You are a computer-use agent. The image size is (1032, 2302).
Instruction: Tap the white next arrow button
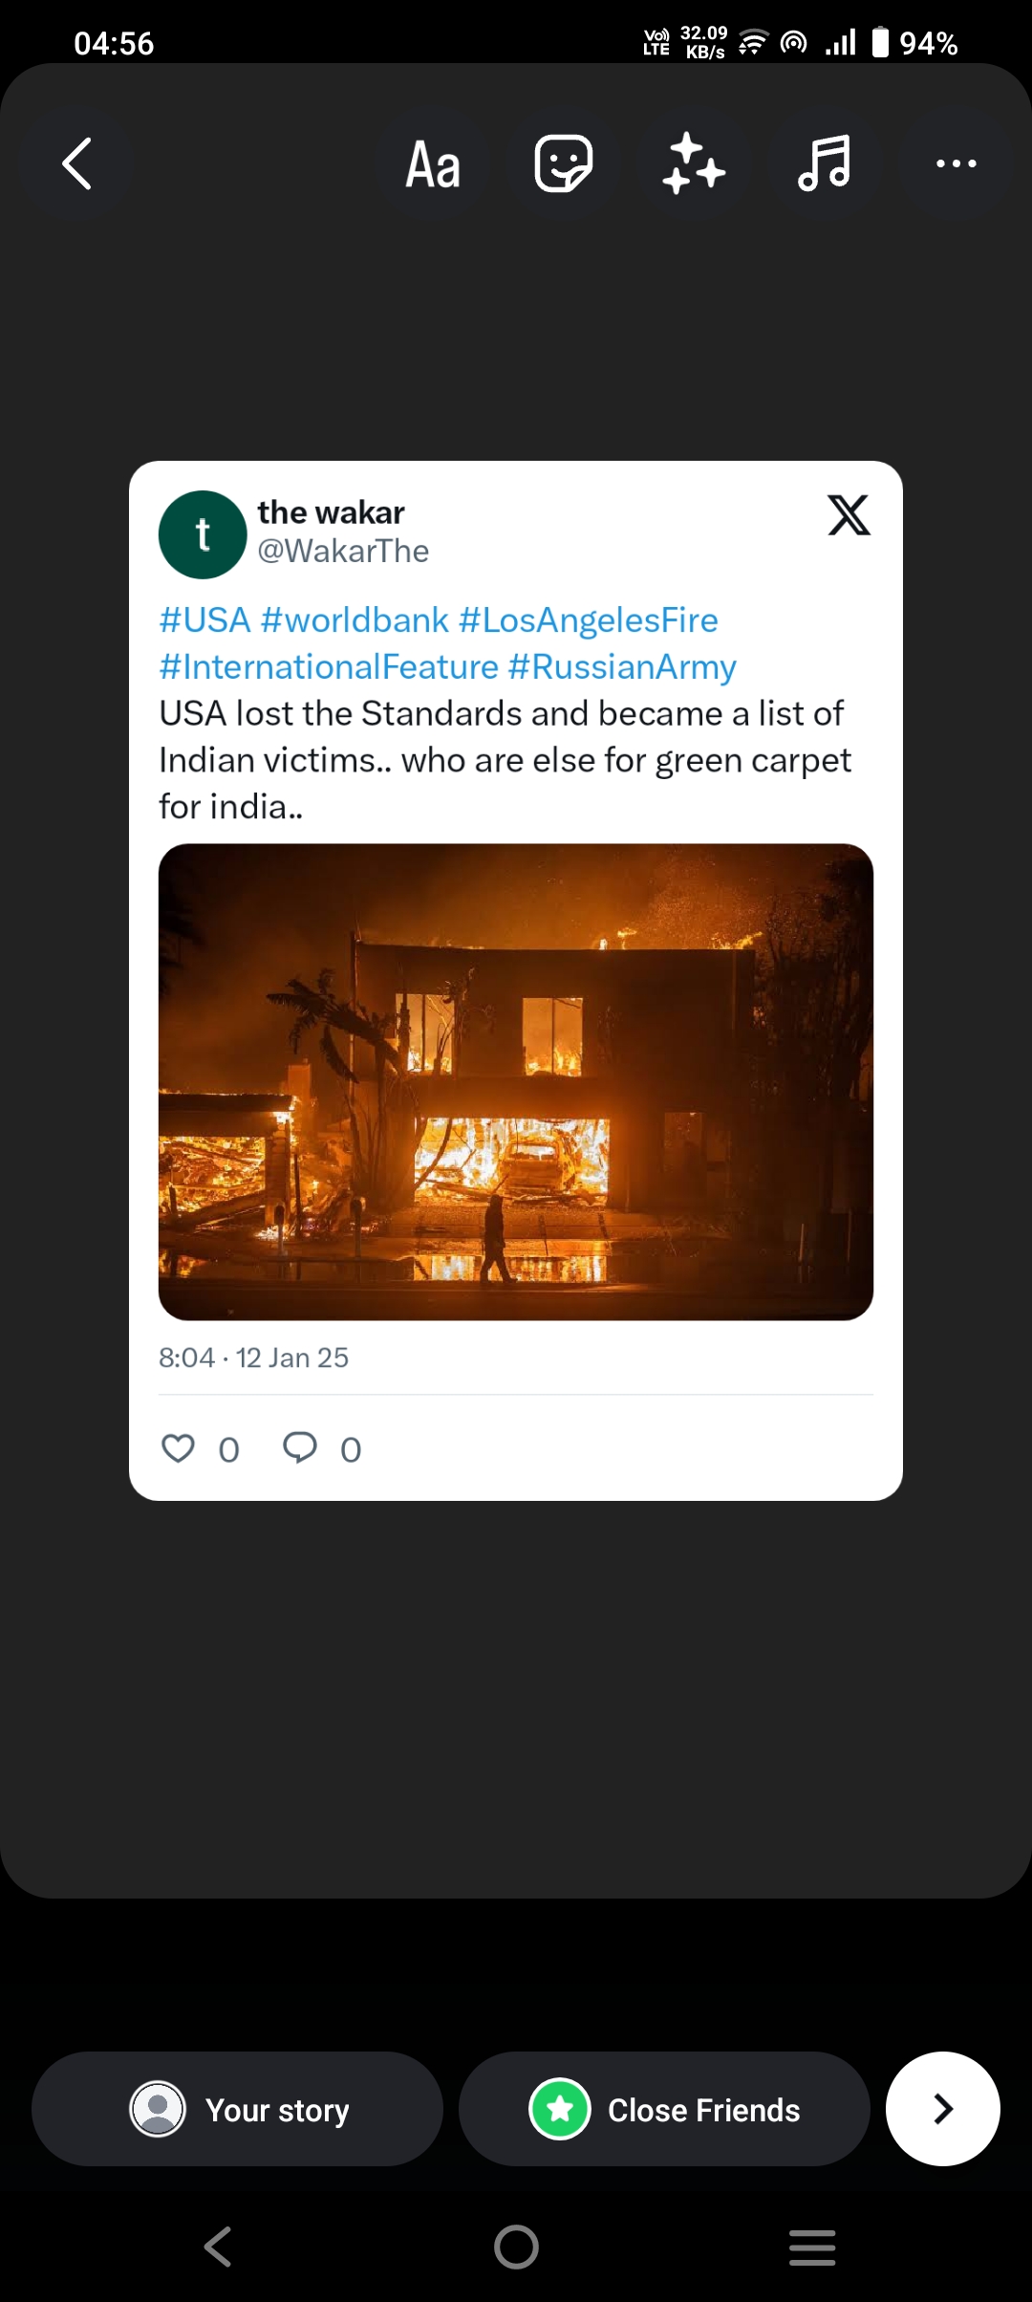point(942,2109)
